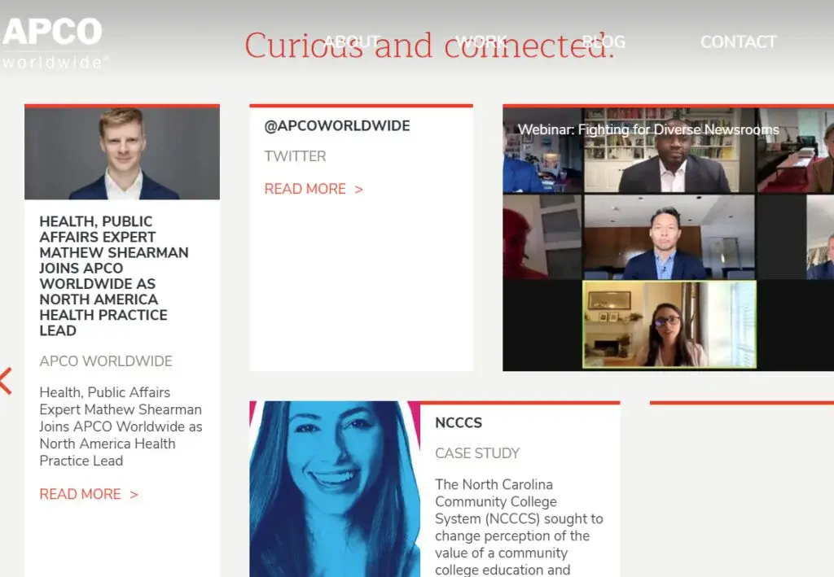The height and width of the screenshot is (577, 834).
Task: Open the Mathew Shearman headline article
Action: click(x=114, y=276)
